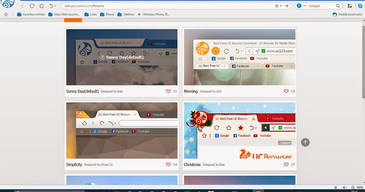The height and width of the screenshot is (192, 365).
Task: Click the 100% zoom level
Action: pyautogui.click(x=360, y=187)
